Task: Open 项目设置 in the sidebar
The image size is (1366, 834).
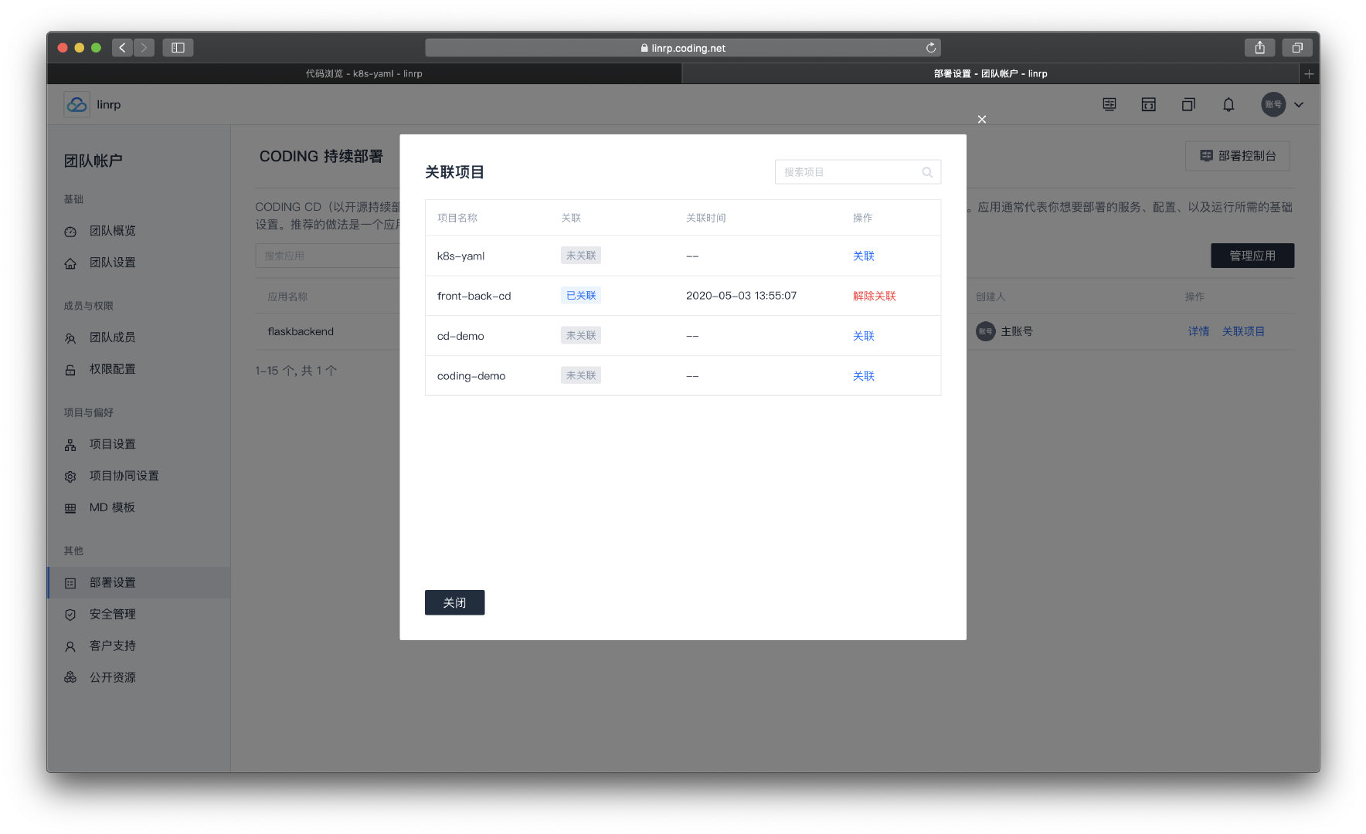Action: point(112,444)
